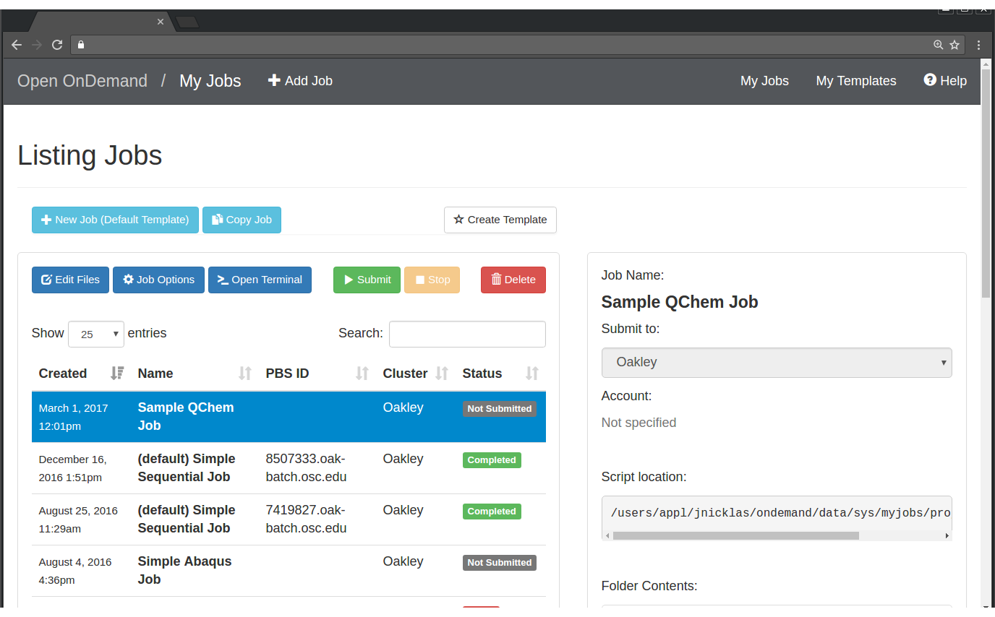This screenshot has height=617, width=995.
Task: Sort the table by Created column
Action: tap(81, 374)
